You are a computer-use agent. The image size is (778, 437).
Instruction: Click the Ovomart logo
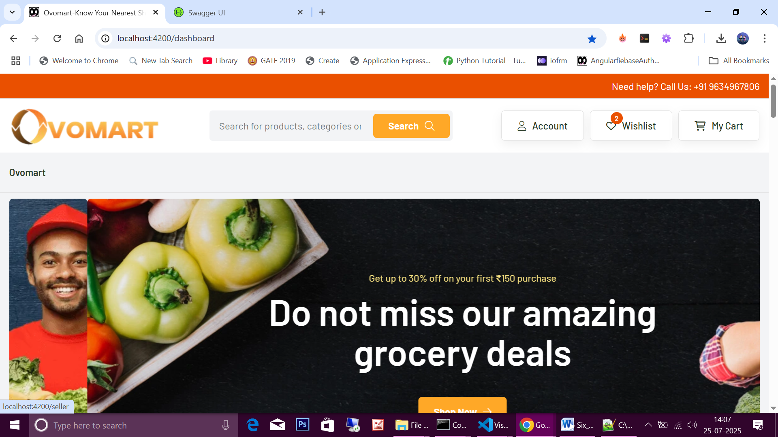pyautogui.click(x=85, y=127)
